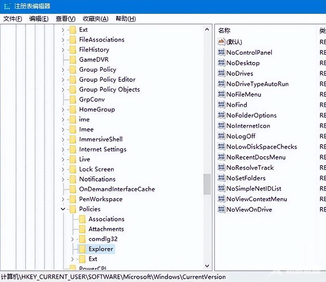
Task: Expand the Notifications key
Action: (x=63, y=179)
